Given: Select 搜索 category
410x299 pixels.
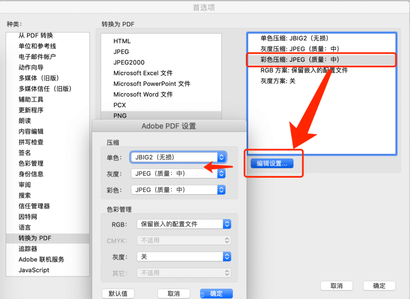Looking at the screenshot, I should pyautogui.click(x=48, y=195).
